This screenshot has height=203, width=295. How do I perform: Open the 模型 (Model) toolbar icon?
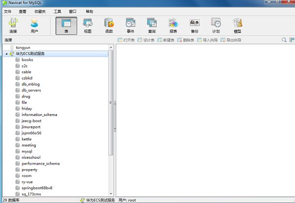[x=237, y=26]
